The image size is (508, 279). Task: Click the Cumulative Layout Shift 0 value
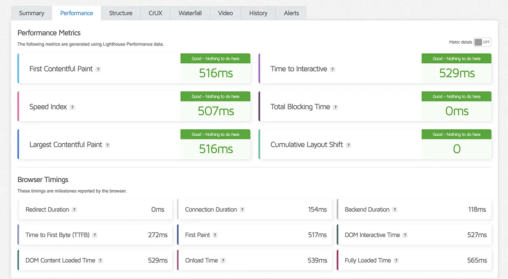pos(457,149)
